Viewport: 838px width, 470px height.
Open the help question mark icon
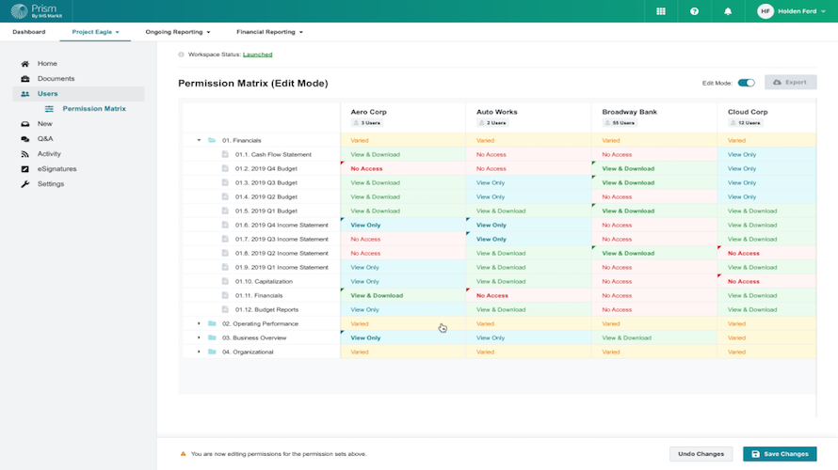pyautogui.click(x=694, y=11)
